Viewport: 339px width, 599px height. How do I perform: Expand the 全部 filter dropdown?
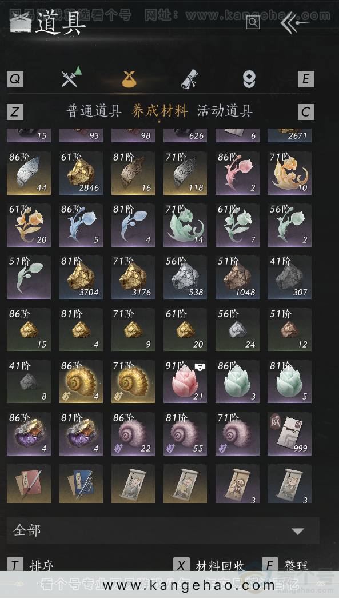[163, 530]
